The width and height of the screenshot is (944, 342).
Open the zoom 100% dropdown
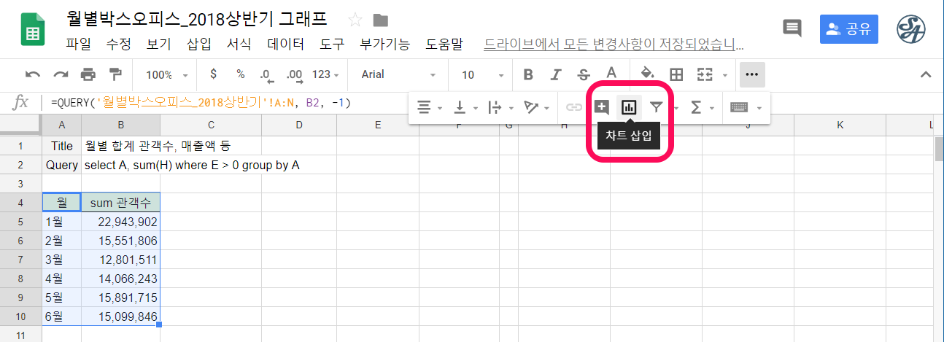point(166,74)
